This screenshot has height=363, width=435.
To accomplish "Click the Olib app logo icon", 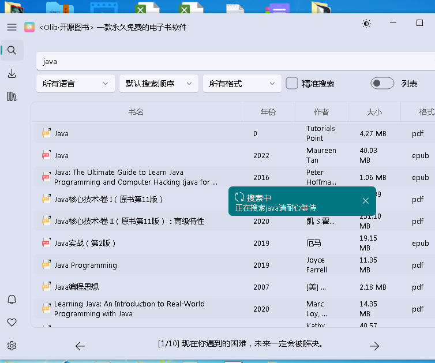I will click(x=29, y=27).
